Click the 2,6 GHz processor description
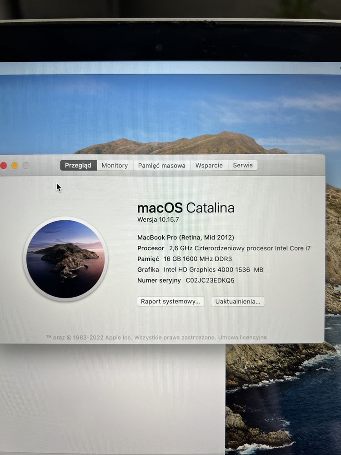The width and height of the screenshot is (341, 455). point(240,248)
